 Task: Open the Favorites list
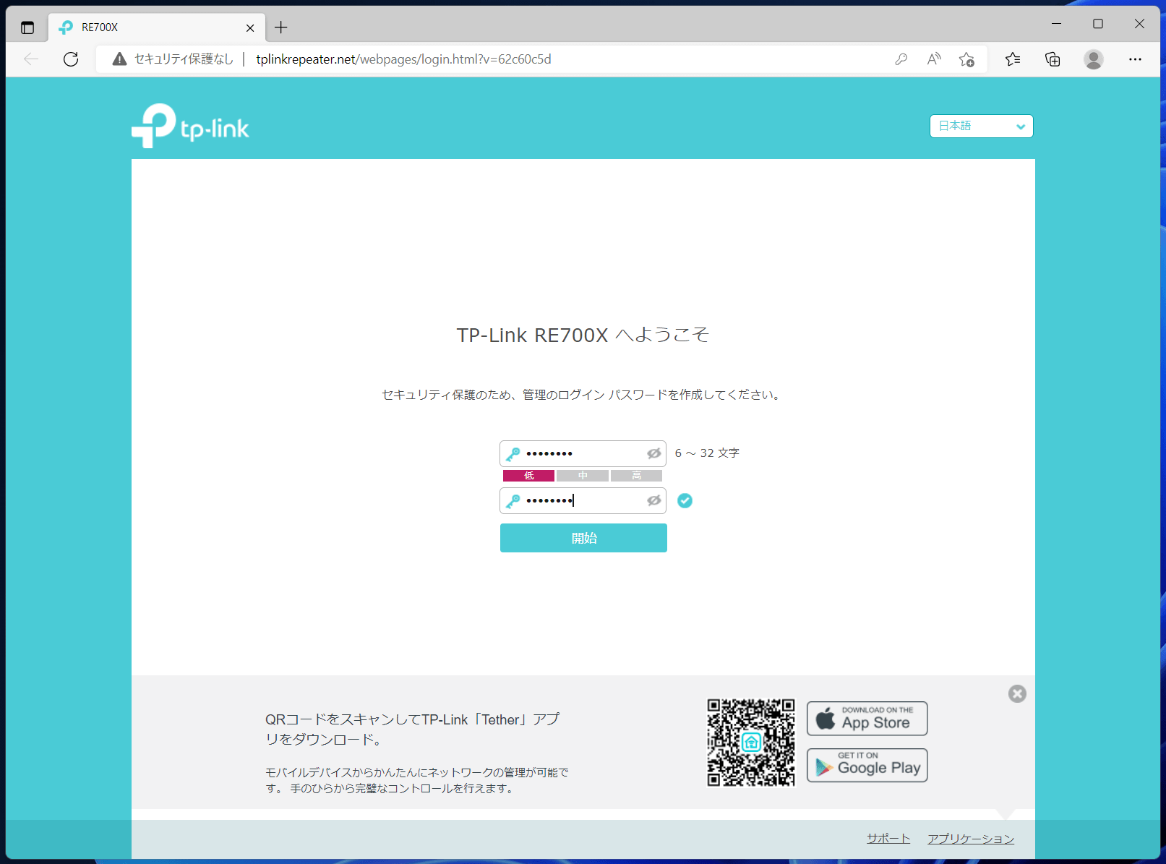coord(1013,59)
